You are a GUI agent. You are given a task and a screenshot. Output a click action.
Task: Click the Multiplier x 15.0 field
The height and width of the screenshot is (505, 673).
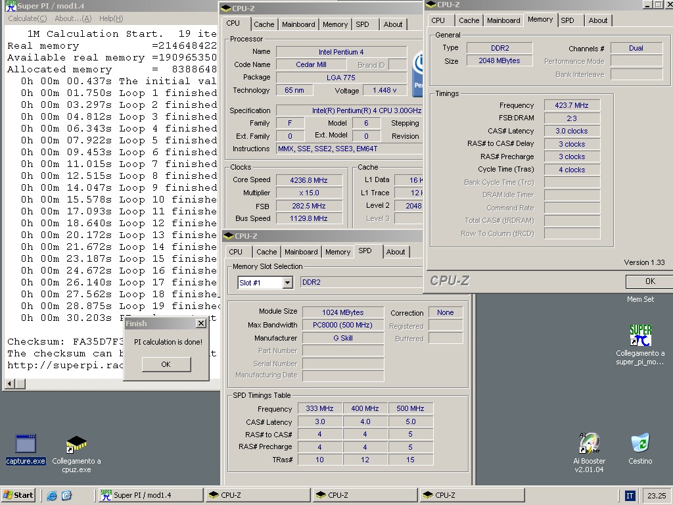point(309,193)
